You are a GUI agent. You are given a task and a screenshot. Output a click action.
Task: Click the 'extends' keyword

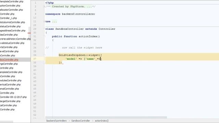coord(91,29)
